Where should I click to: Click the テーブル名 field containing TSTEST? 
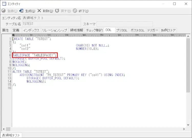[x=51, y=24]
